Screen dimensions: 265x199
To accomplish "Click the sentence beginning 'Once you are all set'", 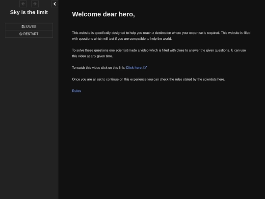I will (x=148, y=80).
